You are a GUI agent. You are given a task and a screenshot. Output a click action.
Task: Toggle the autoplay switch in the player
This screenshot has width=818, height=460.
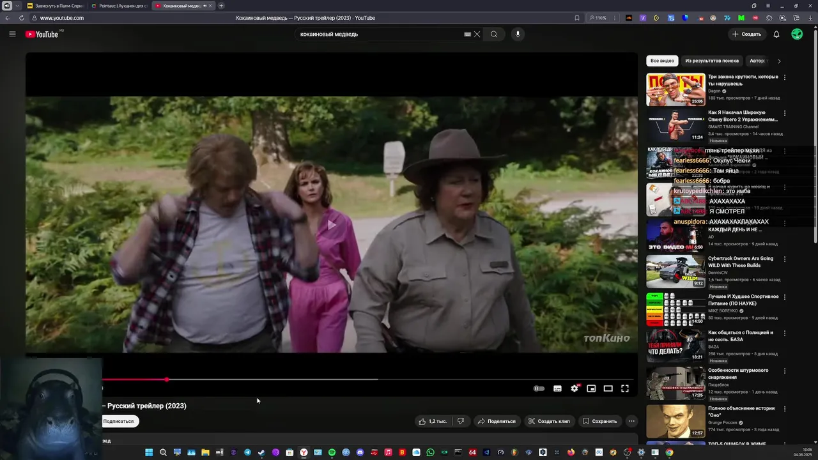pyautogui.click(x=539, y=388)
